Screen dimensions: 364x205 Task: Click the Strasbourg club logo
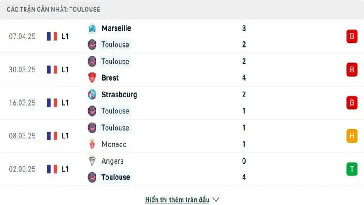click(x=92, y=95)
